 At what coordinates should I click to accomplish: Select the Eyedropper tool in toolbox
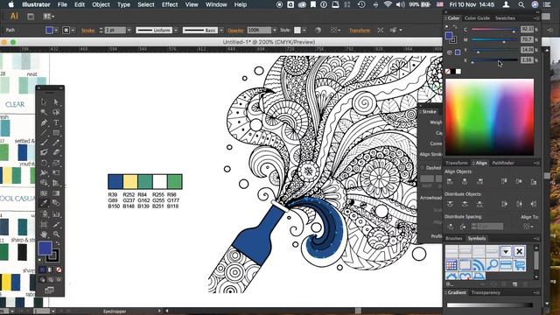[x=44, y=203]
